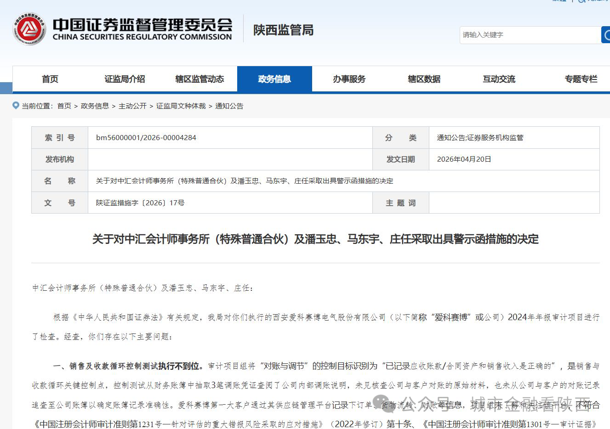The width and height of the screenshot is (610, 429).
Task: Click the 通知公告 breadcrumb link
Action: coord(229,106)
